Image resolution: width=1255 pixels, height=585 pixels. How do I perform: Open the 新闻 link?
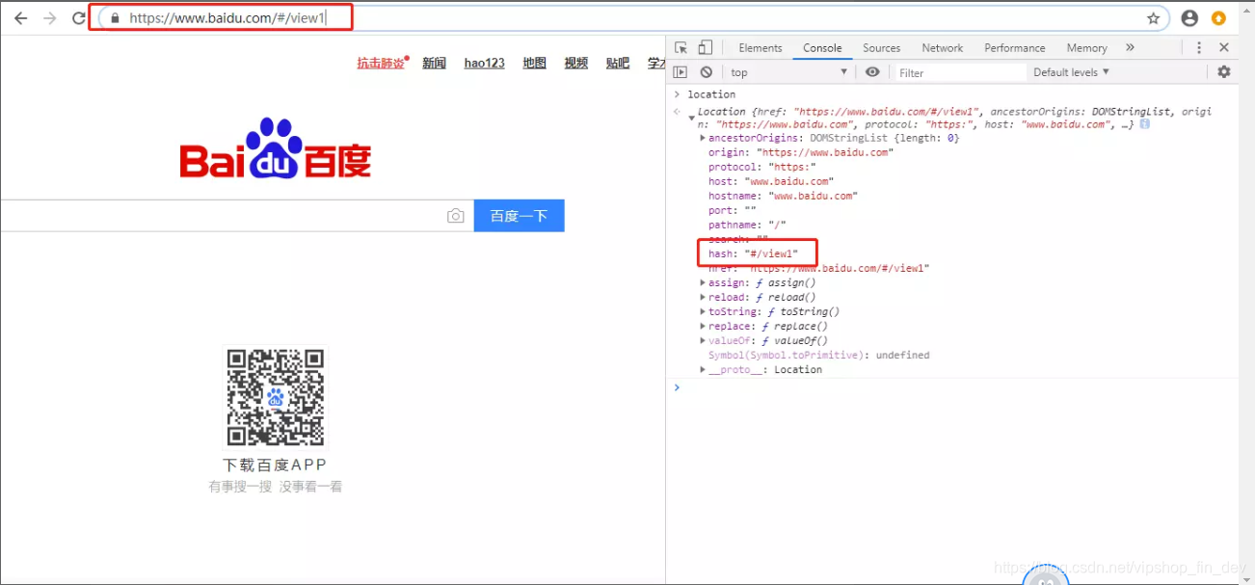pos(434,63)
